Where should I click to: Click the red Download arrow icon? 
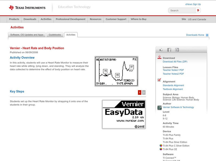click(x=159, y=57)
